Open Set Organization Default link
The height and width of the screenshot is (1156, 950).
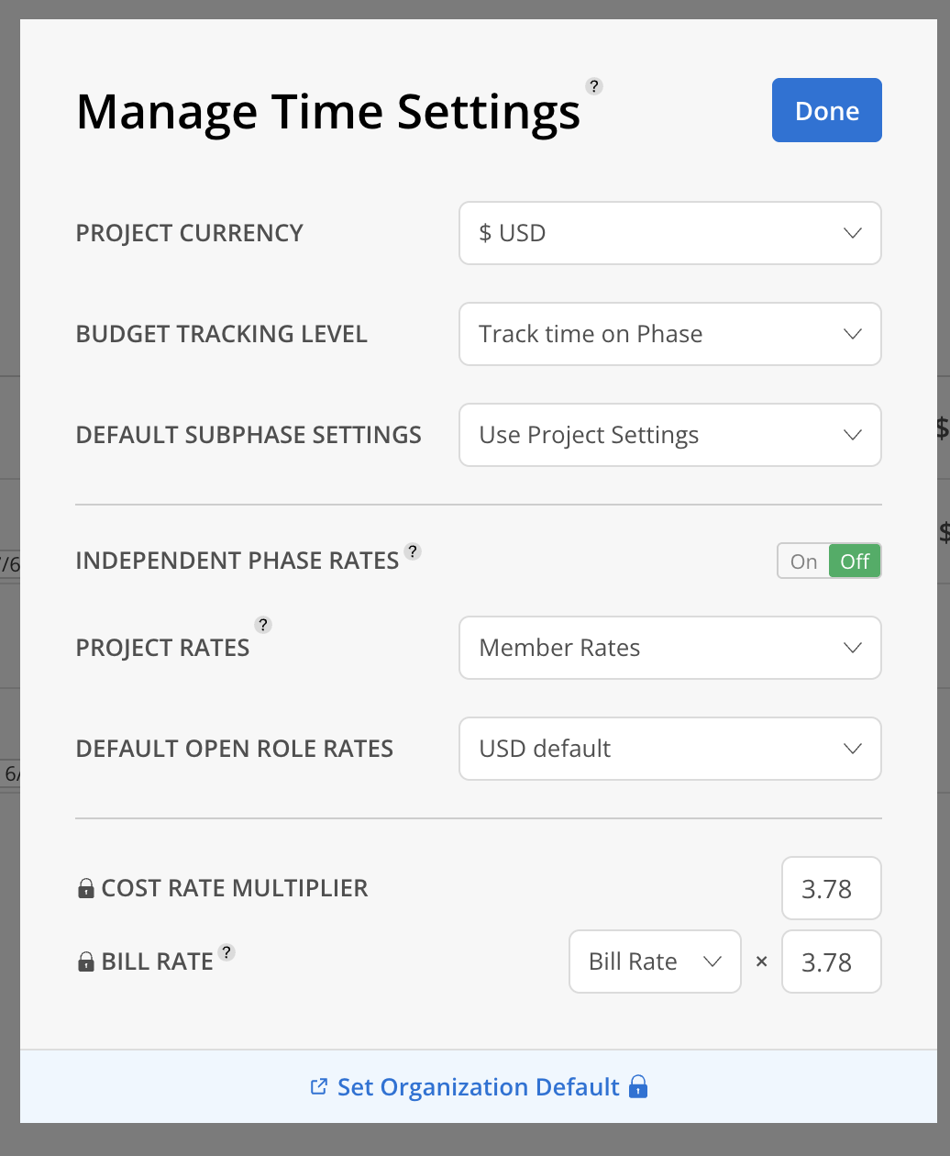[x=479, y=1087]
